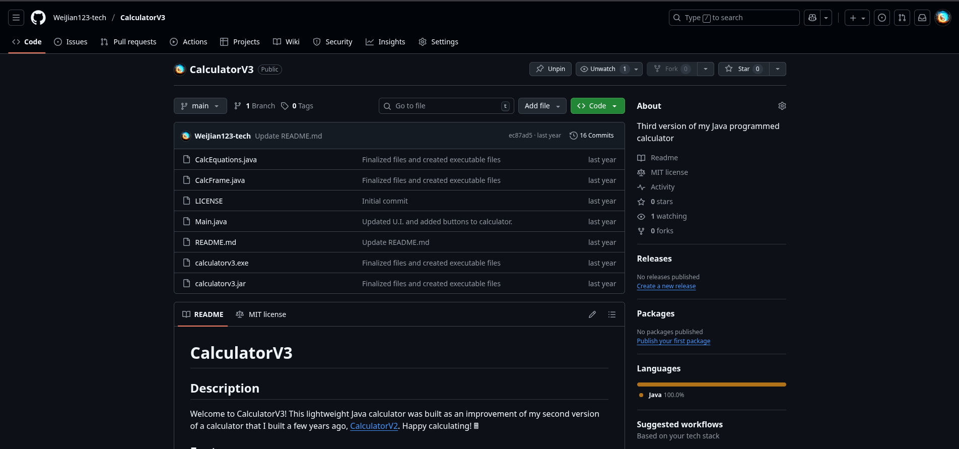View the Insights tab

click(x=385, y=42)
